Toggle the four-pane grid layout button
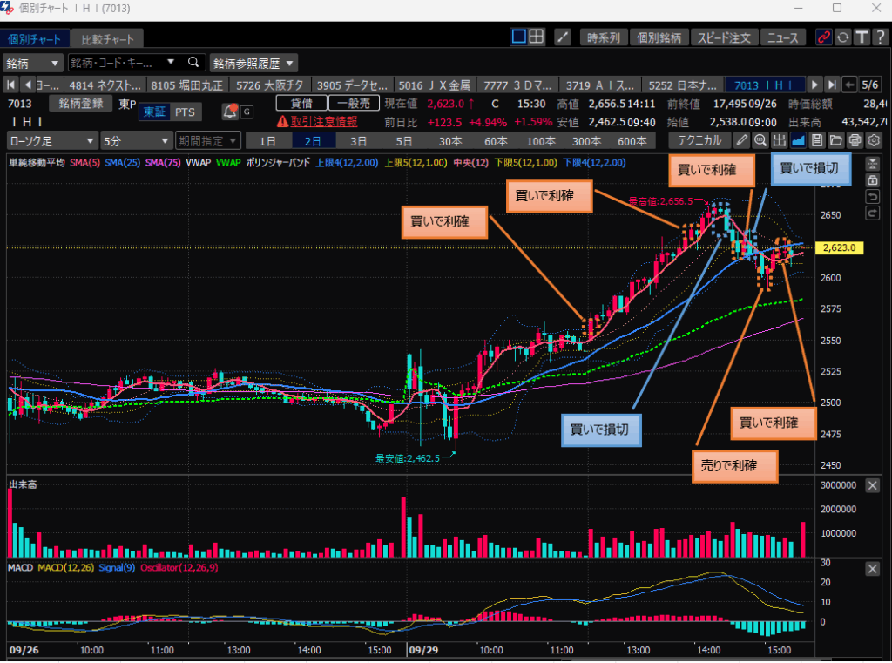Viewport: 892px width, 663px height. tap(537, 37)
